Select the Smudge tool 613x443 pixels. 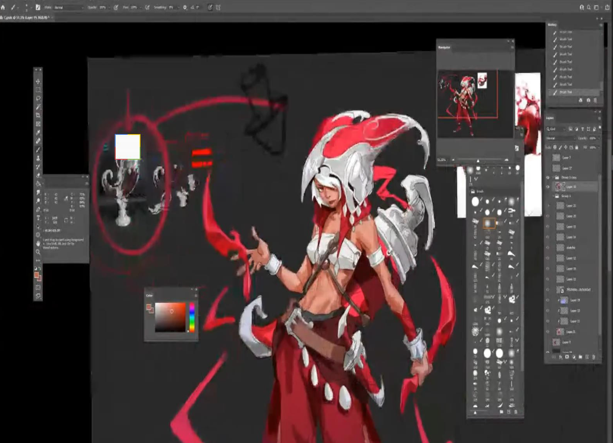(x=38, y=193)
